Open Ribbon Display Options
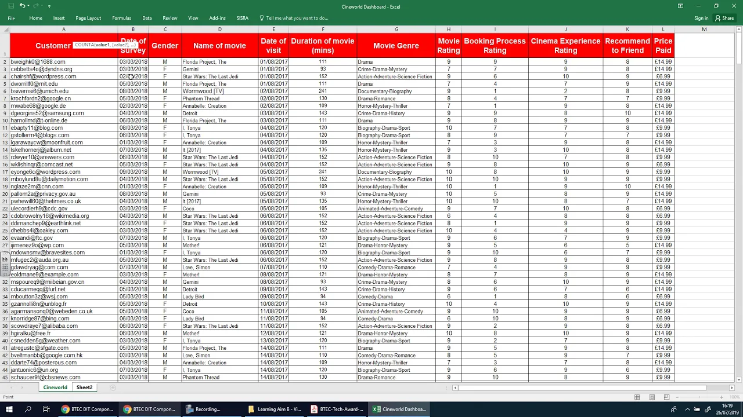Screen dimensions: 743x417 click(x=680, y=6)
